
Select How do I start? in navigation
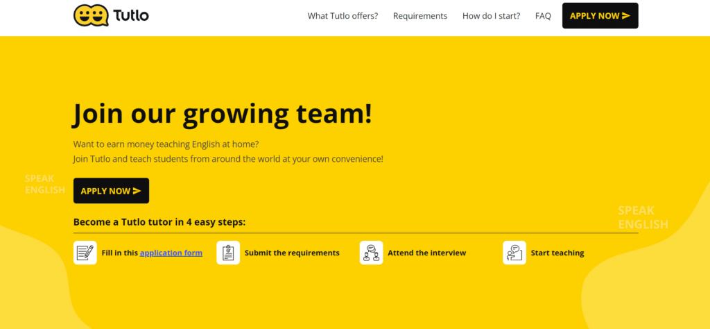(491, 16)
